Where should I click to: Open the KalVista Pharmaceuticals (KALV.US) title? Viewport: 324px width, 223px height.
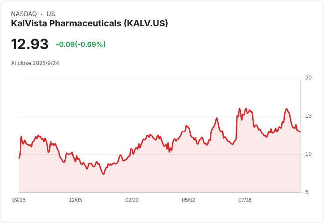[x=89, y=24]
